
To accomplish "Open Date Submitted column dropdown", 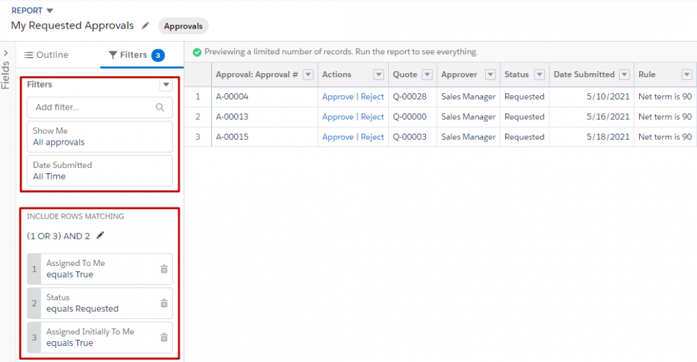I will (624, 74).
